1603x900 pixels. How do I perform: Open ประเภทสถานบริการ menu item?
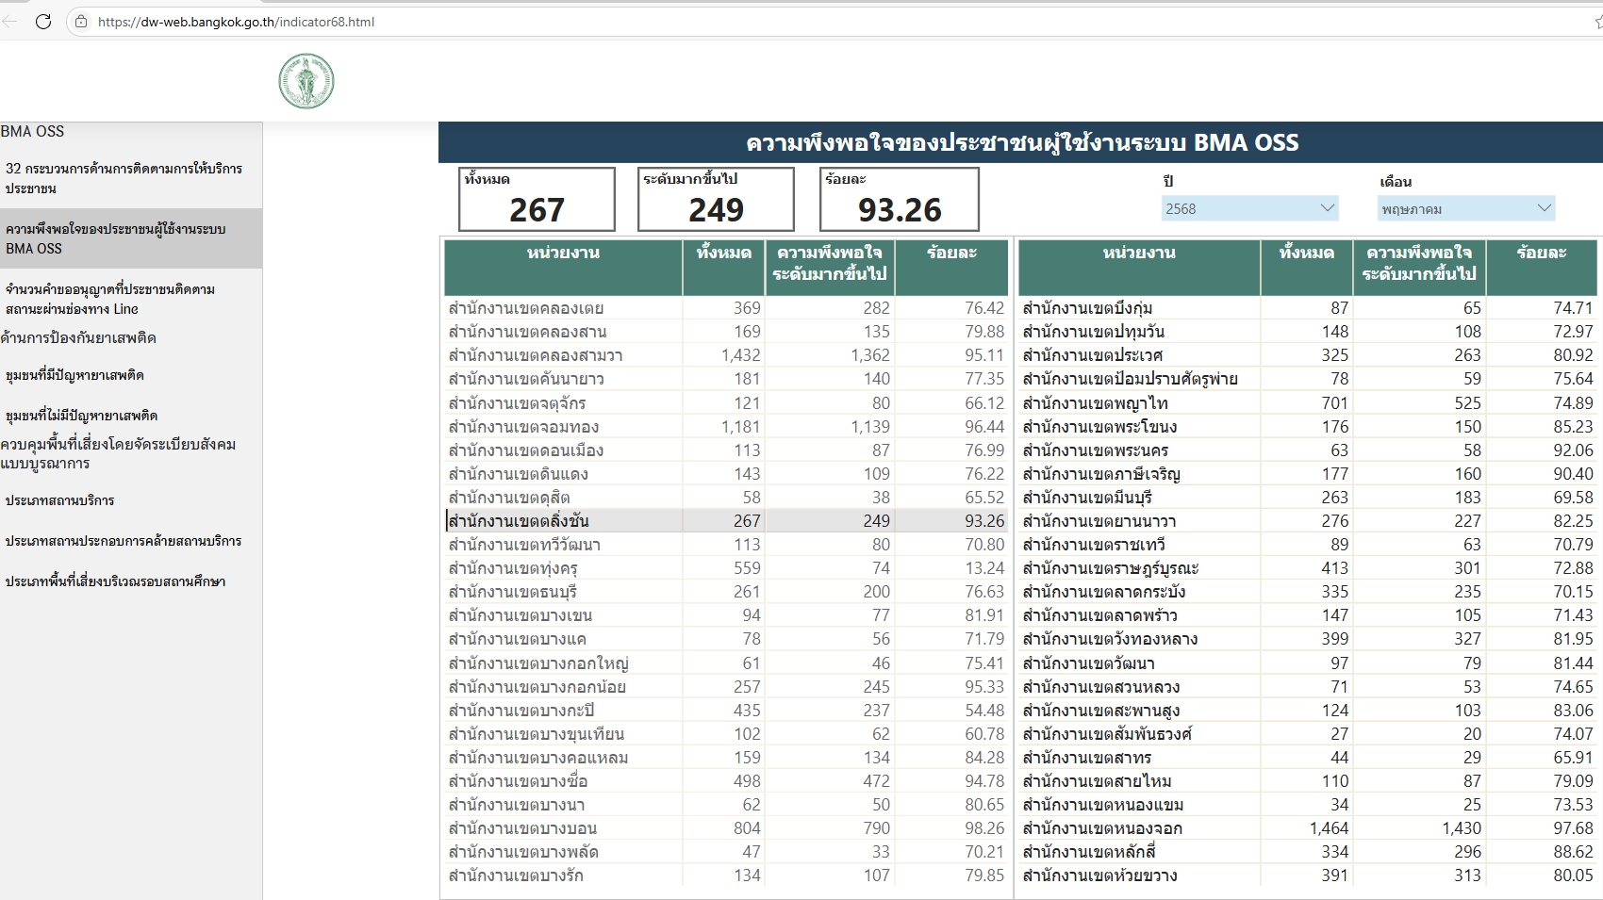click(x=131, y=500)
